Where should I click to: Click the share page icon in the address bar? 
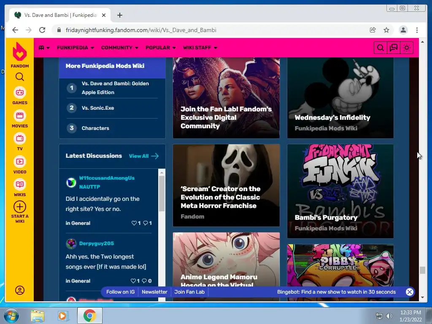[x=373, y=30]
